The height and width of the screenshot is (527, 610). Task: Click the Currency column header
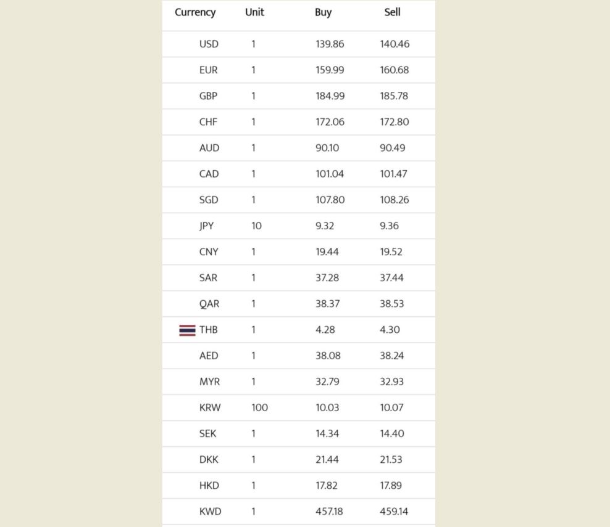(195, 12)
